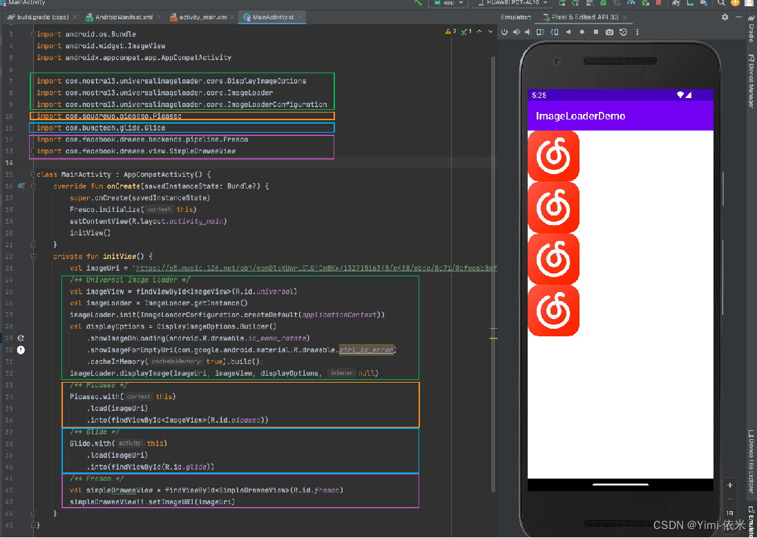Screen dimensions: 757x538
Task: Open the image URL link on line 23
Action: (316, 268)
